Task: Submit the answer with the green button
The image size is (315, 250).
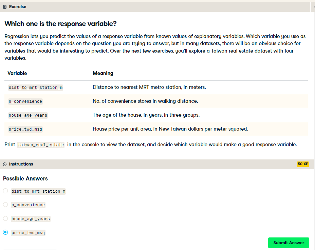Action: point(289,243)
